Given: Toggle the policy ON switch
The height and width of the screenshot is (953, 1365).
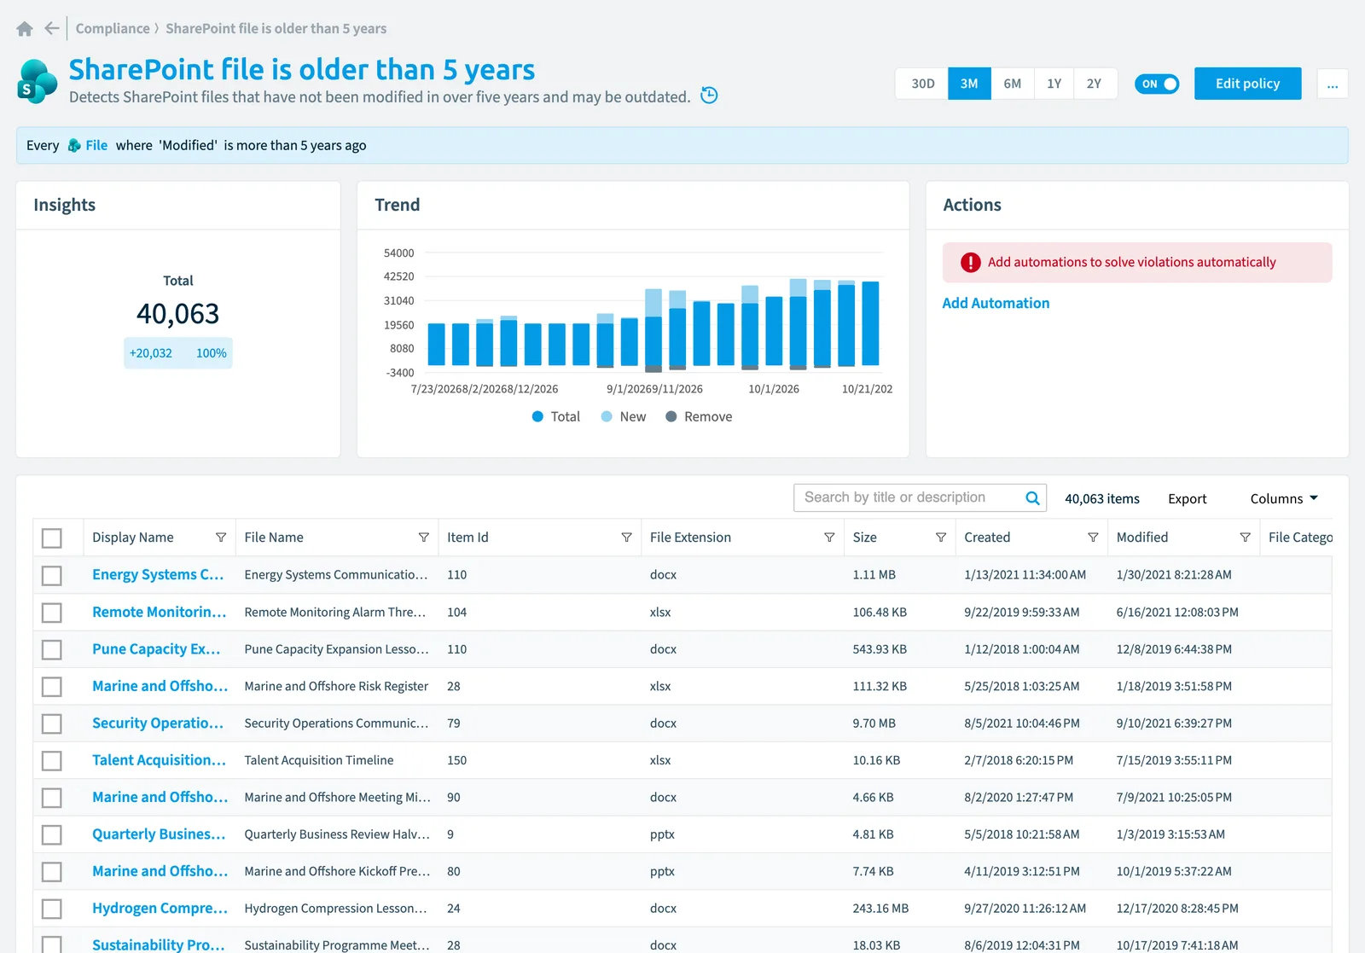Looking at the screenshot, I should [1157, 84].
